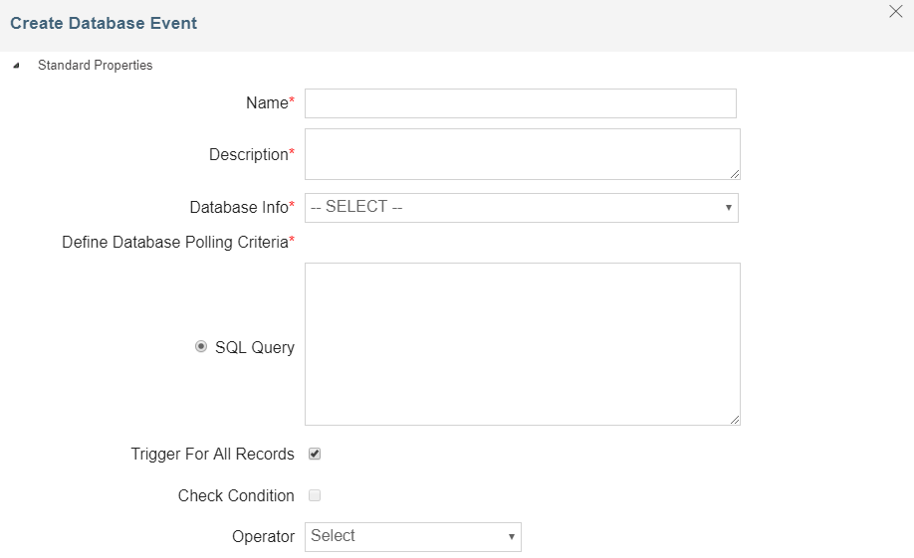This screenshot has height=558, width=914.
Task: Click the Standard Properties heading text
Action: coord(95,66)
